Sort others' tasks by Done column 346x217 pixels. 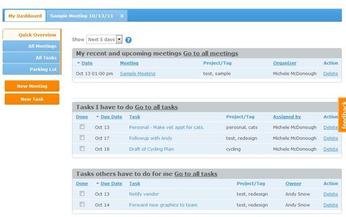82,184
